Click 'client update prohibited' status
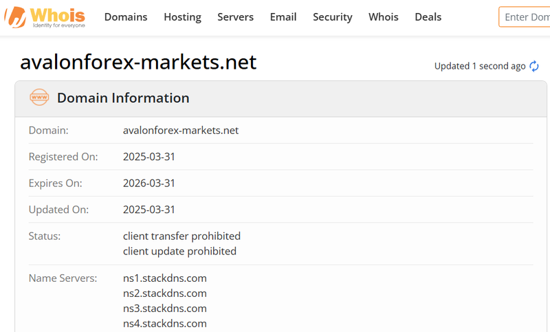The image size is (550, 332). 179,252
